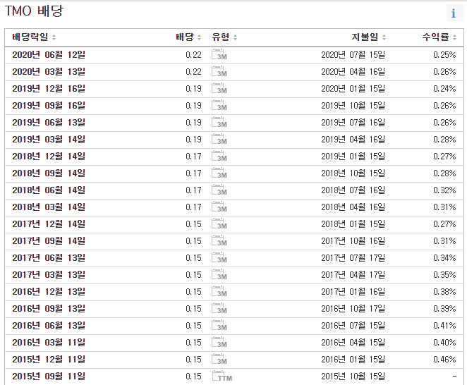Select ex-dividend date 2019년 09월 16일
Image resolution: width=467 pixels, height=385 pixels.
49,106
